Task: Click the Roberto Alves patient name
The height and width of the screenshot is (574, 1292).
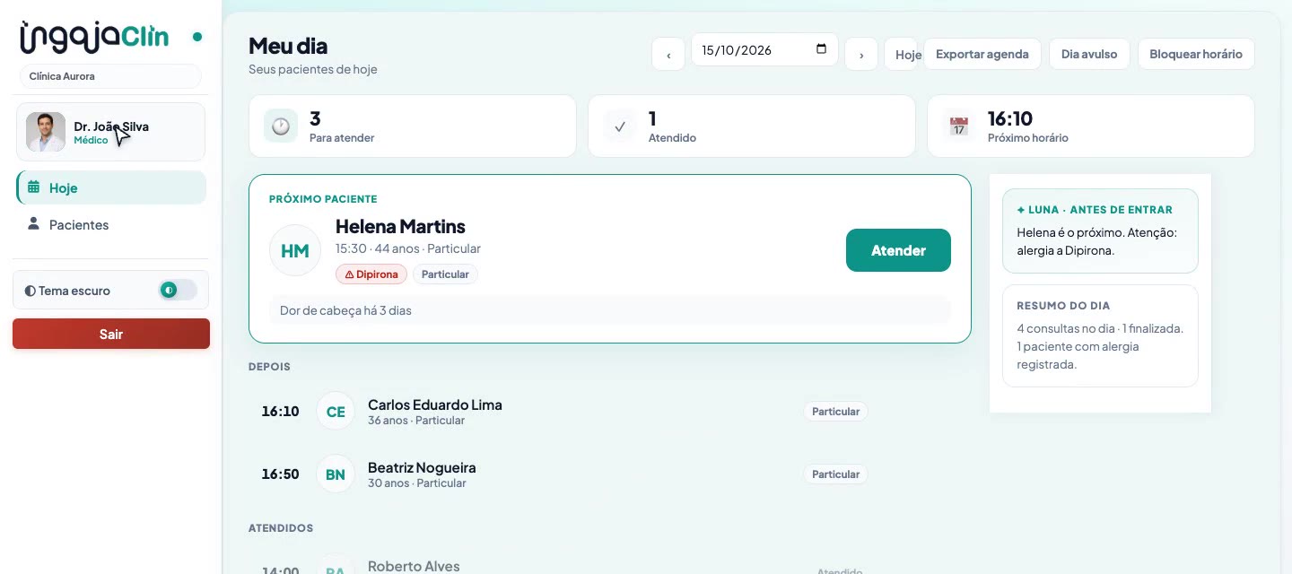Action: (414, 566)
